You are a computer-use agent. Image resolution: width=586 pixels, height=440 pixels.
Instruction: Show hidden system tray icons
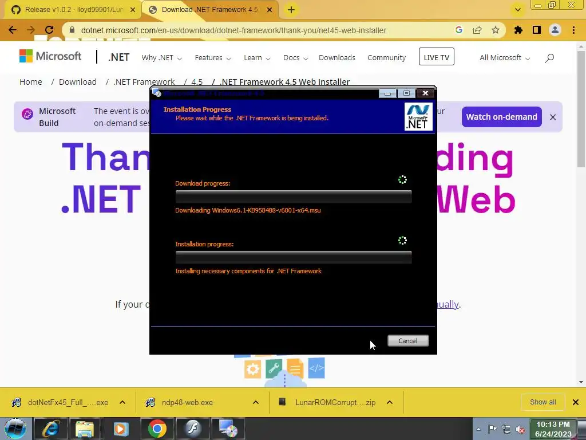coord(478,429)
